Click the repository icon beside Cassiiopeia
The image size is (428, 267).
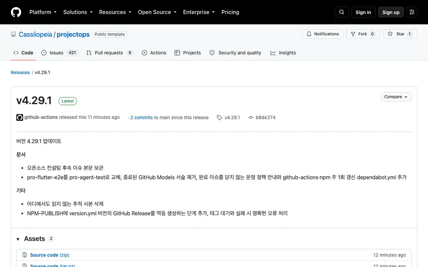point(14,35)
